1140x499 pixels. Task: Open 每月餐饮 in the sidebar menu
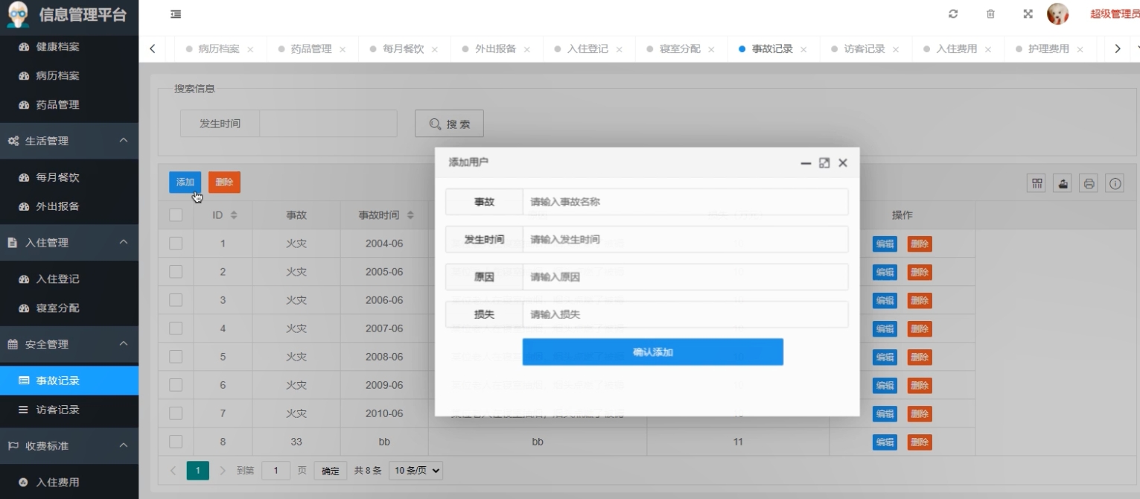[x=57, y=177]
